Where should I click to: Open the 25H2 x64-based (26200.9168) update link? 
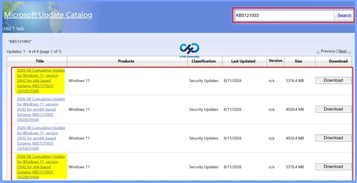tap(41, 167)
